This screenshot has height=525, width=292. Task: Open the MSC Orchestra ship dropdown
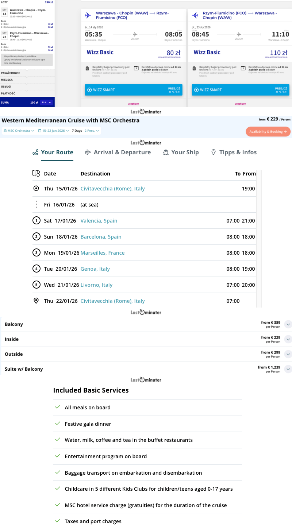(x=19, y=131)
